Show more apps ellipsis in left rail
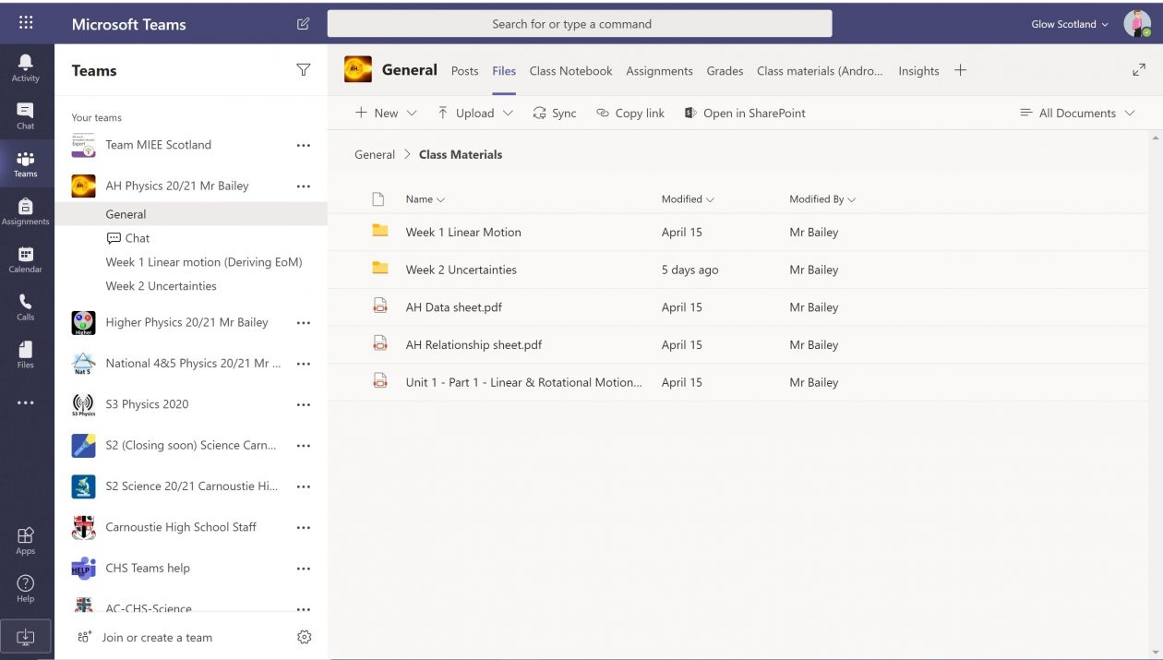 (x=26, y=403)
